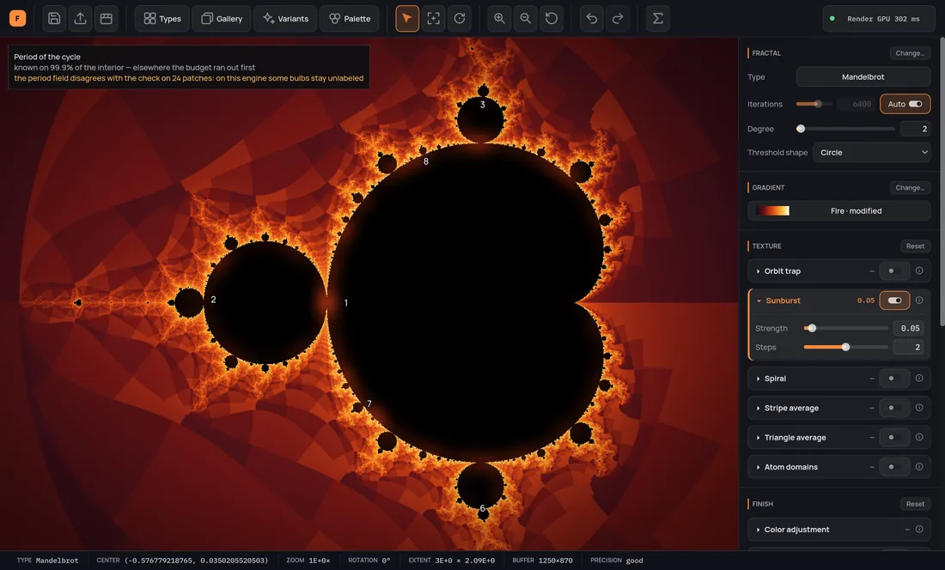This screenshot has height=570, width=945.
Task: Disable the Sunburst texture toggle
Action: [x=894, y=300]
